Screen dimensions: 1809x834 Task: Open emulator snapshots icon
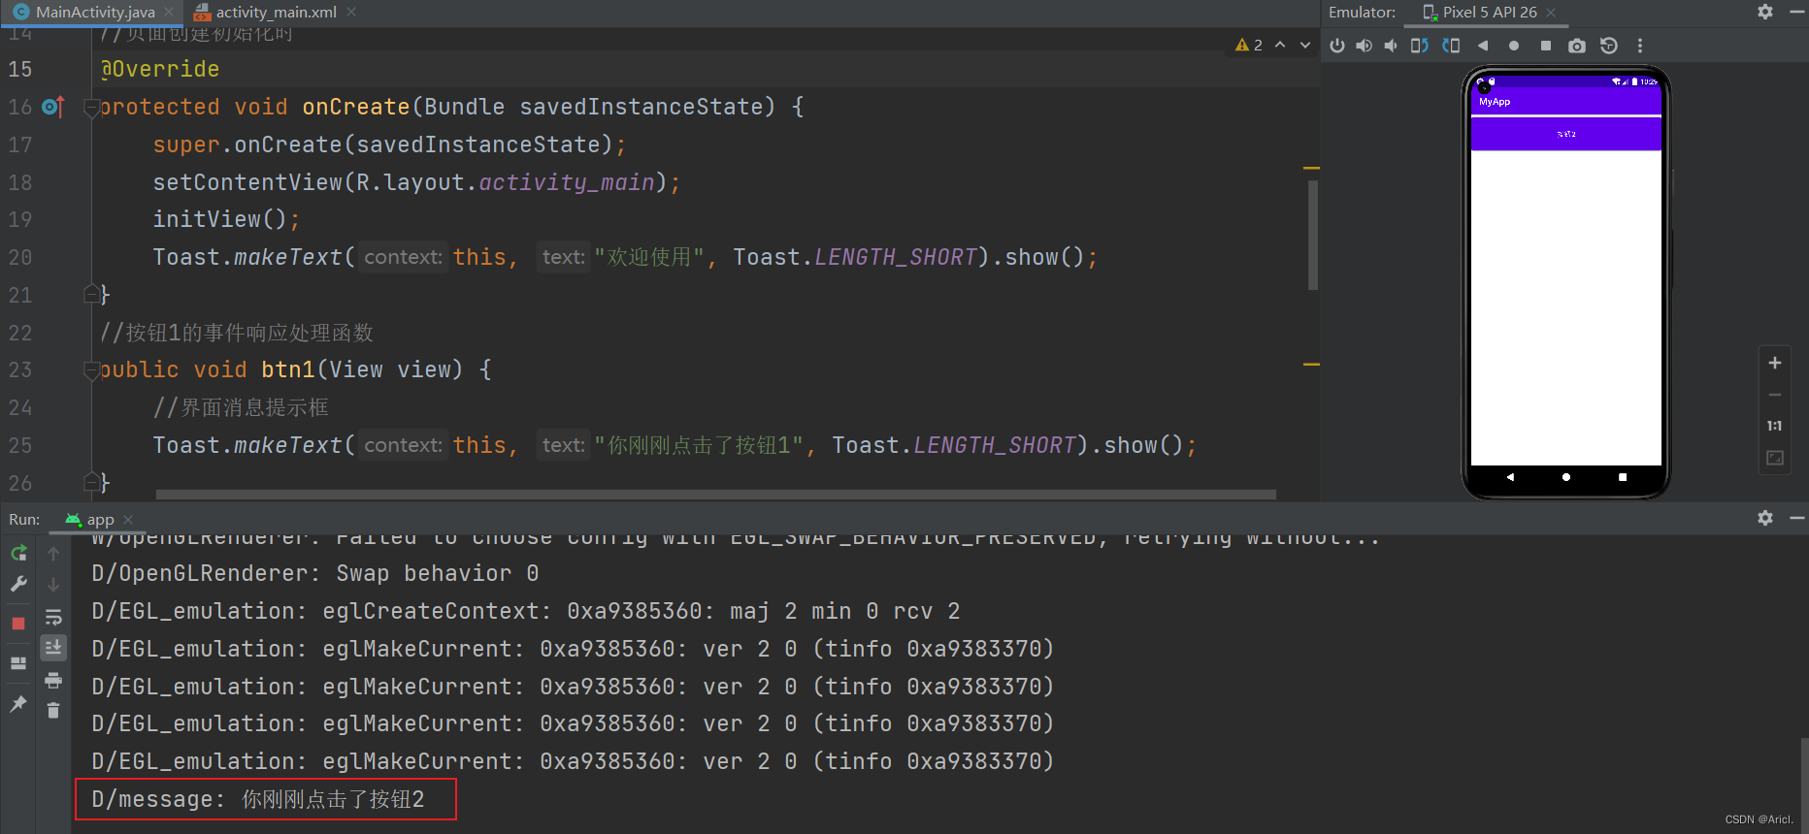pos(1609,46)
